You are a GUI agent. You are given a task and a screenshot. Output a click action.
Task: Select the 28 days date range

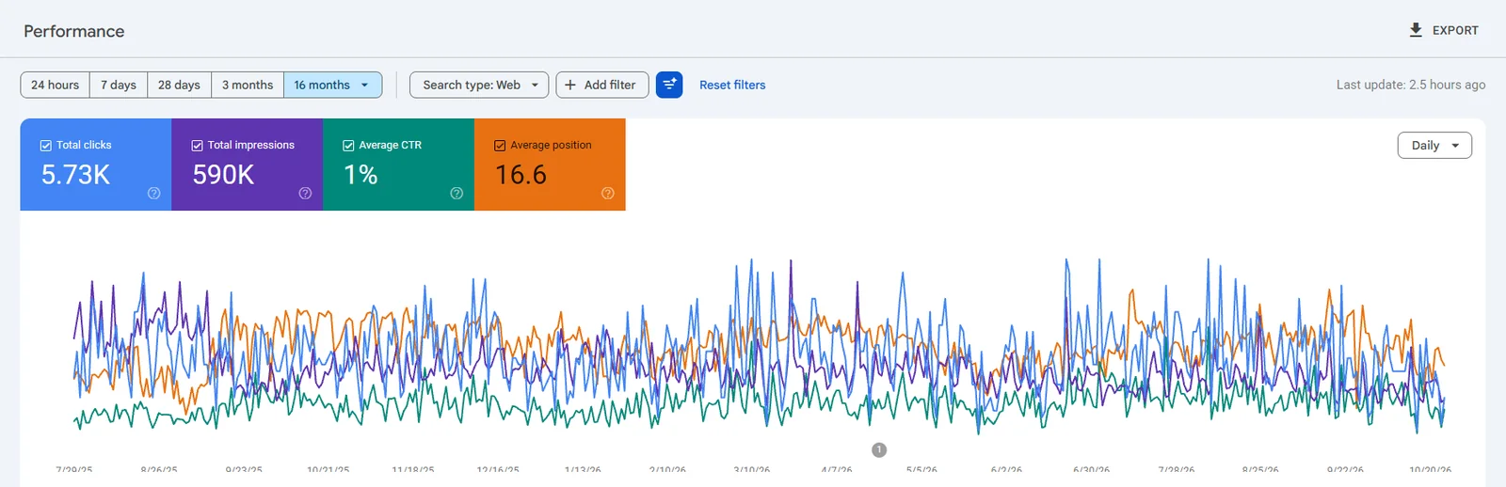coord(179,85)
